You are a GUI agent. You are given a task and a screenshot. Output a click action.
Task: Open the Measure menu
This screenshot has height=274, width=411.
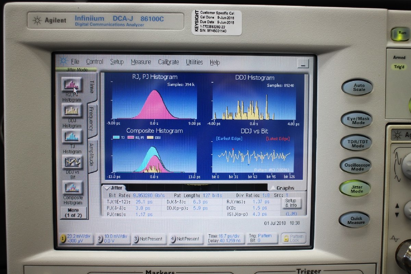(x=141, y=62)
